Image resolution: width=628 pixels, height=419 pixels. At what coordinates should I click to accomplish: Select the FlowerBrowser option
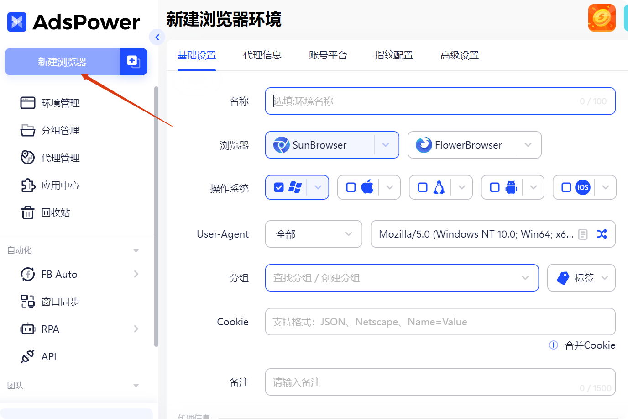[462, 145]
